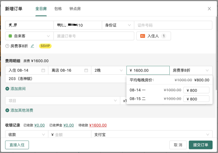The image size is (218, 153).
Task: Close the 新增订单 dialog with X
Action: (x=209, y=9)
